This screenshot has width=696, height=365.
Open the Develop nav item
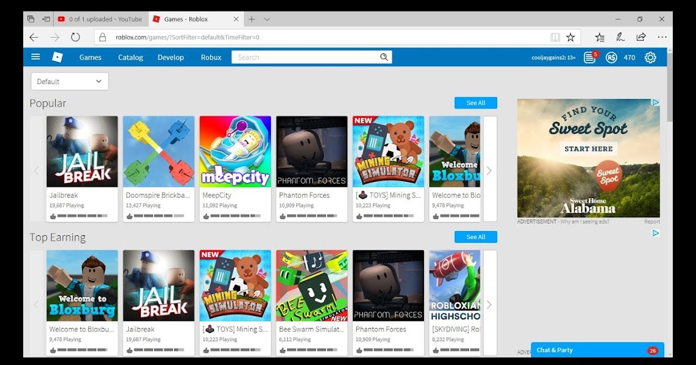tap(171, 57)
